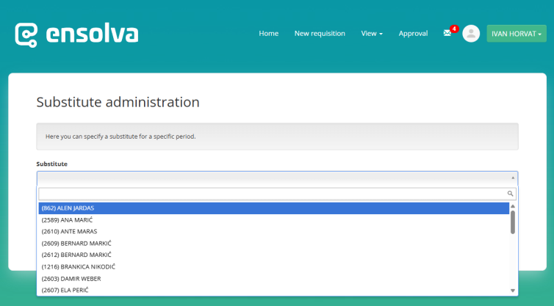Click the dropdown list scrollbar thumb
Screen dimensions: 554x306
pyautogui.click(x=513, y=222)
